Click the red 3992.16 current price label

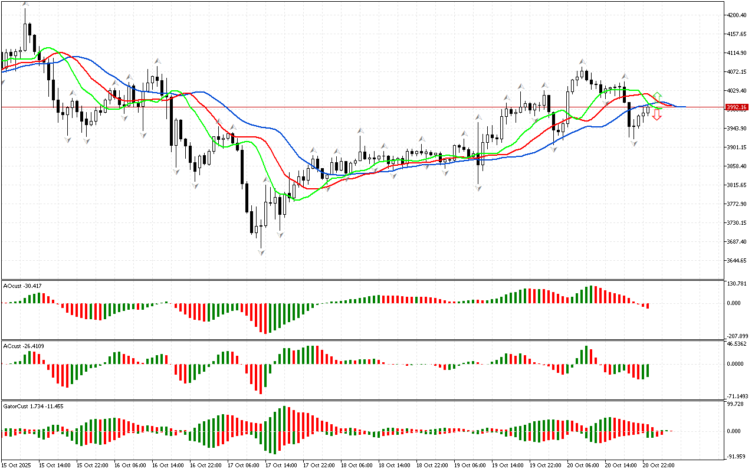(737, 107)
